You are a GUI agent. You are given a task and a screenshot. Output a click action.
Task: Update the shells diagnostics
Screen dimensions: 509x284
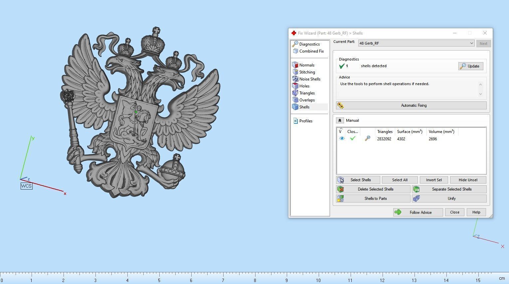point(470,66)
